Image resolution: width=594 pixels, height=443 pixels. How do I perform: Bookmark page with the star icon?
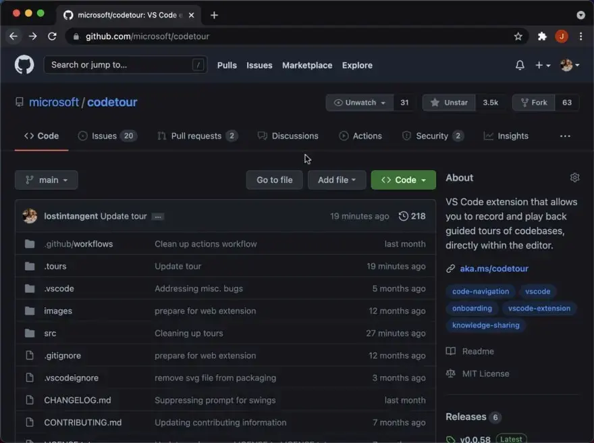coord(518,36)
